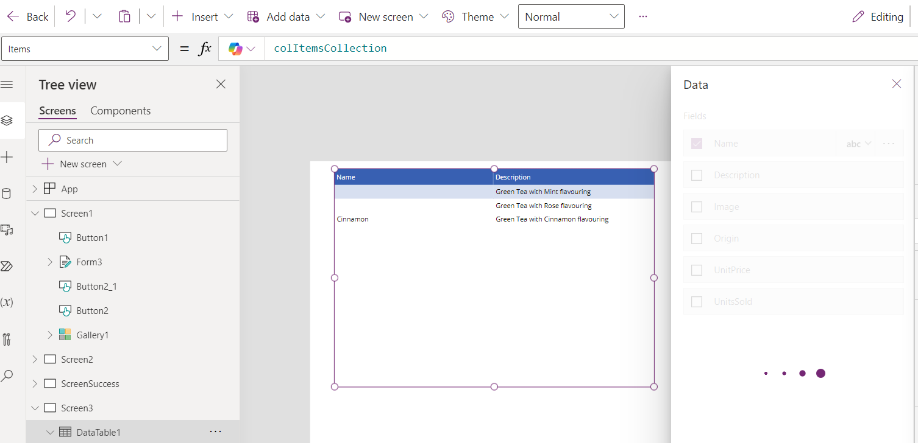Check the Origin field checkbox

(697, 239)
